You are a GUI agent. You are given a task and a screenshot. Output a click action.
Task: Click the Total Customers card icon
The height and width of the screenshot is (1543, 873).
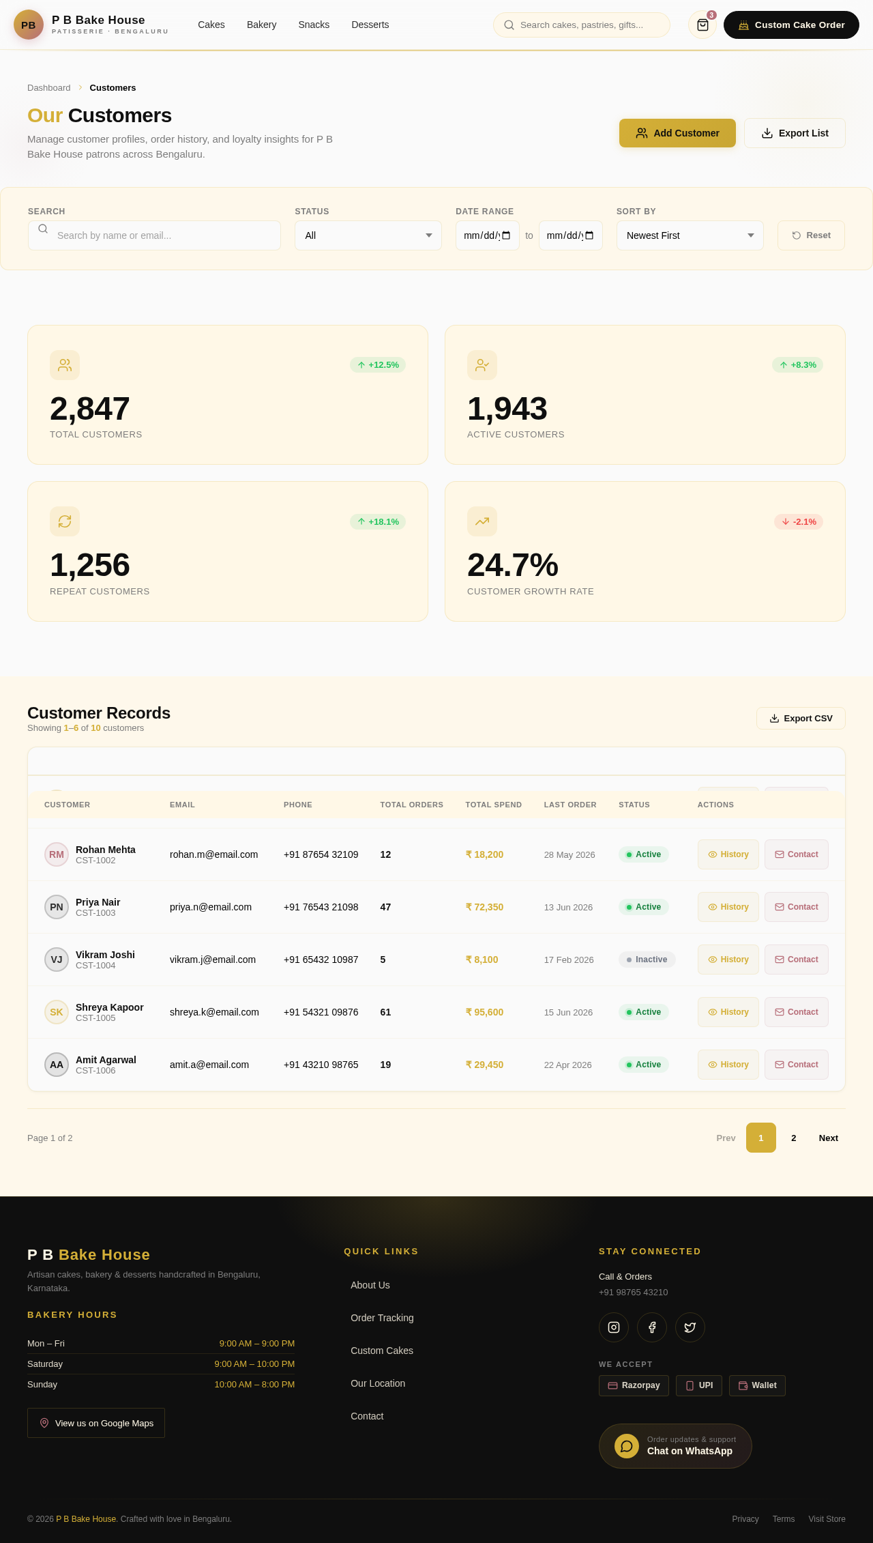pos(65,365)
